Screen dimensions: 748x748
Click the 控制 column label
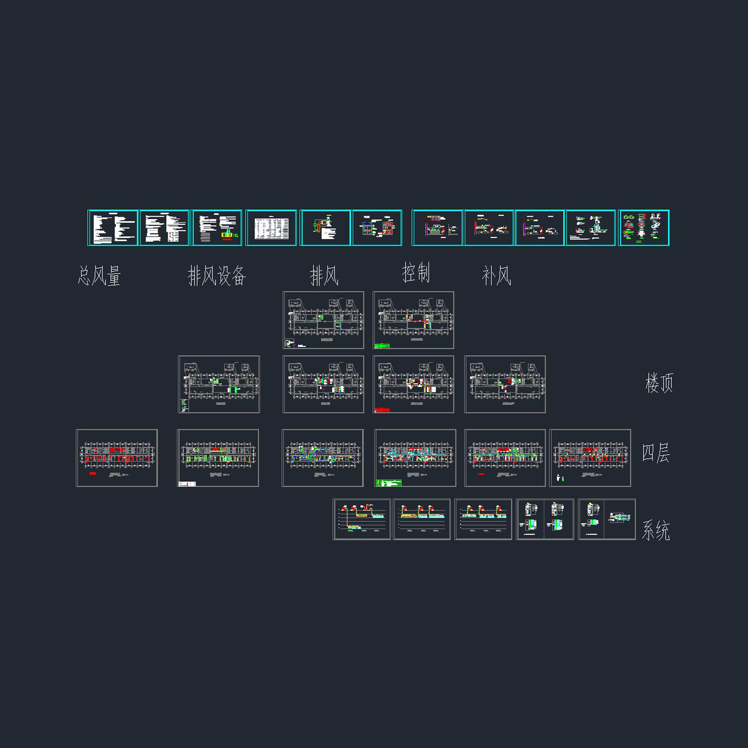click(x=416, y=272)
